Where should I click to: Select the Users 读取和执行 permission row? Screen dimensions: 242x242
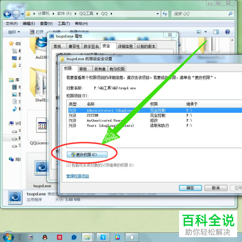pos(155,125)
